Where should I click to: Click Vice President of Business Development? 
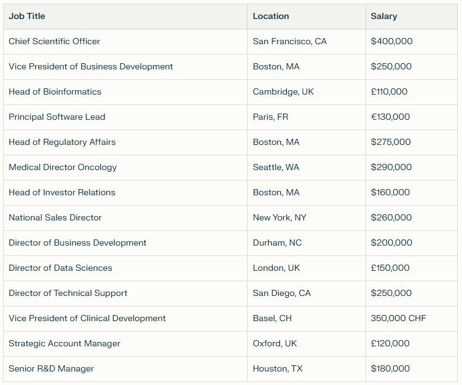[91, 66]
